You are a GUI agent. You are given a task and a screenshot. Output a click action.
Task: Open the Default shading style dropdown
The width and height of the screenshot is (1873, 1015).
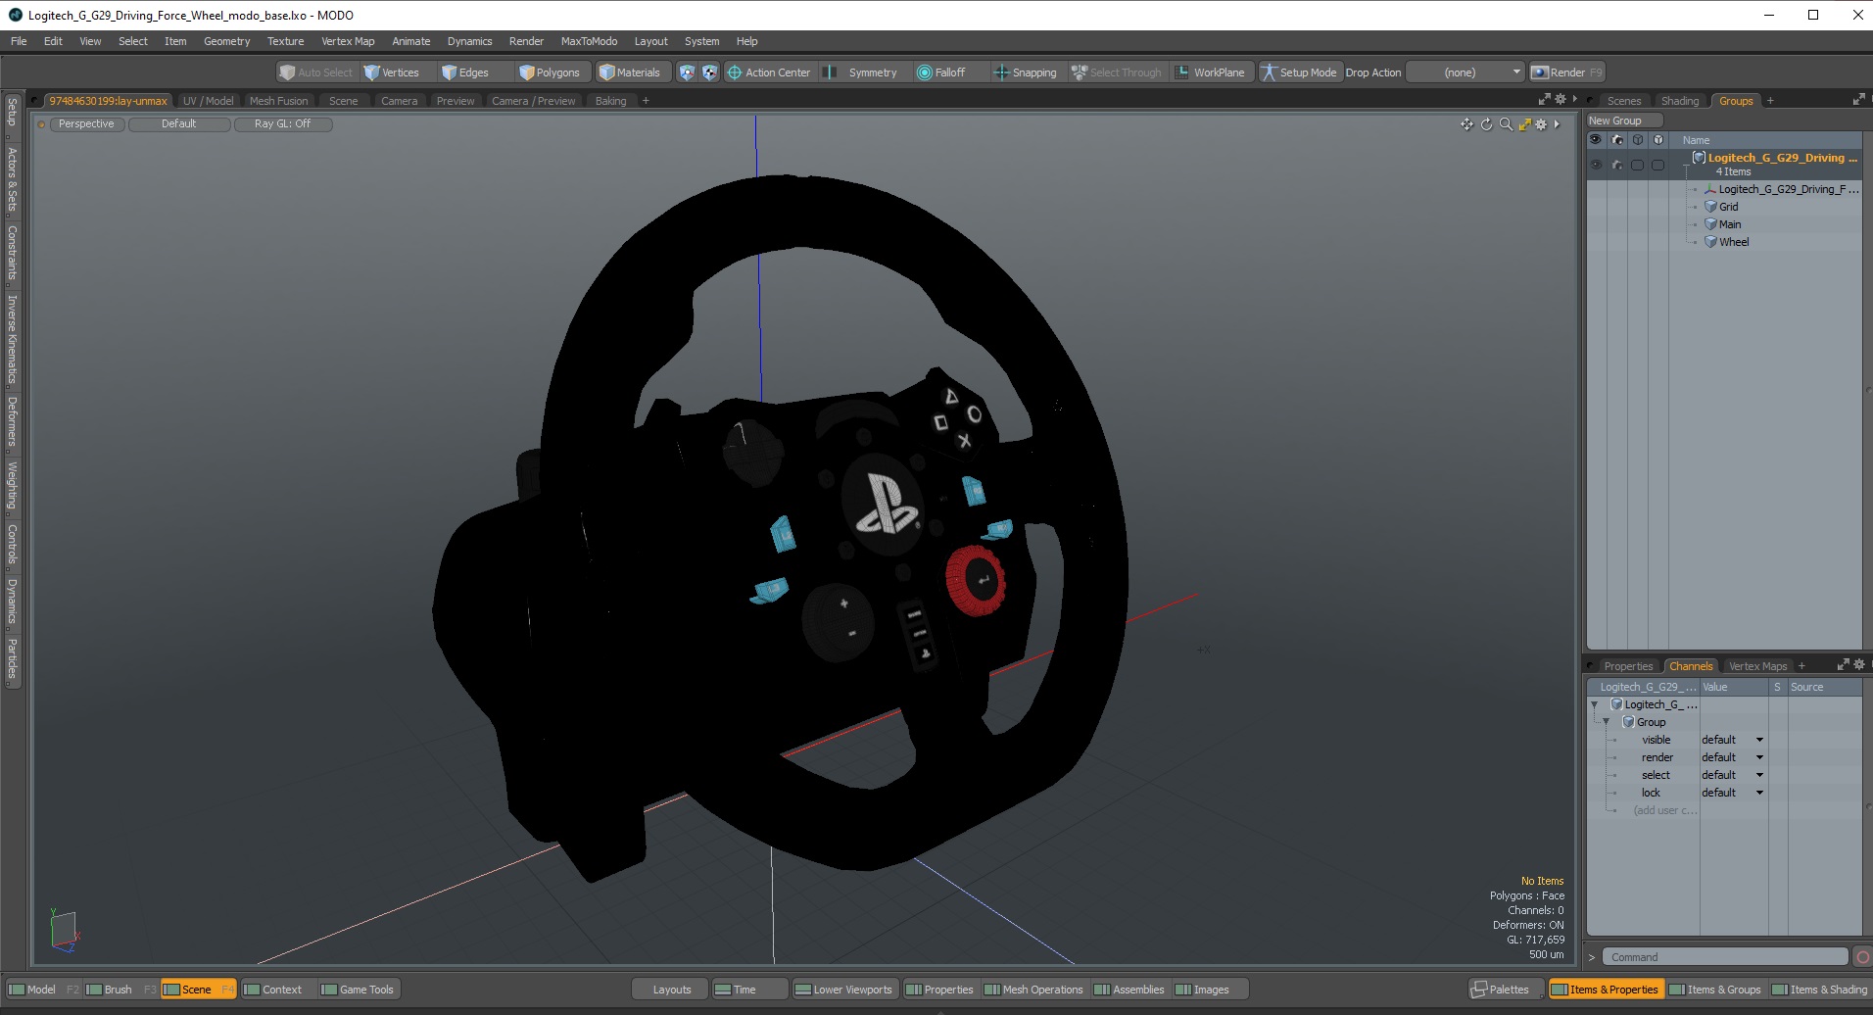coord(179,124)
